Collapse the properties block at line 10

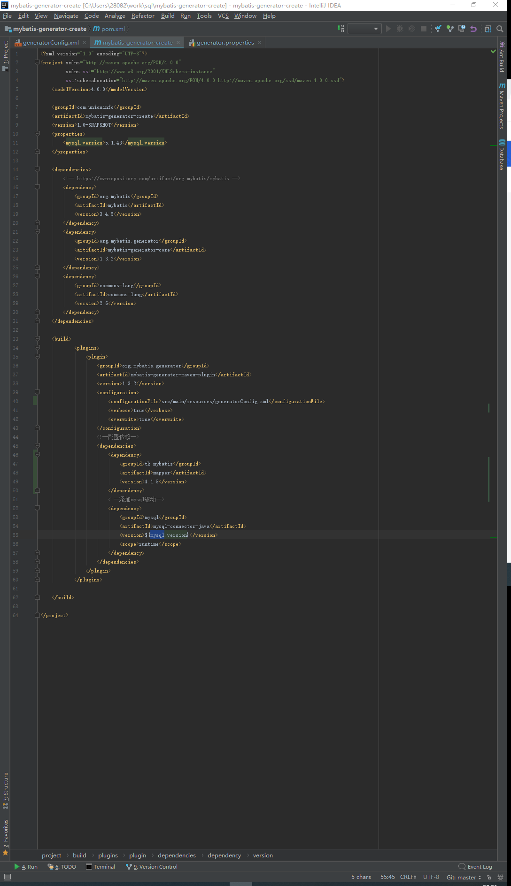point(37,134)
